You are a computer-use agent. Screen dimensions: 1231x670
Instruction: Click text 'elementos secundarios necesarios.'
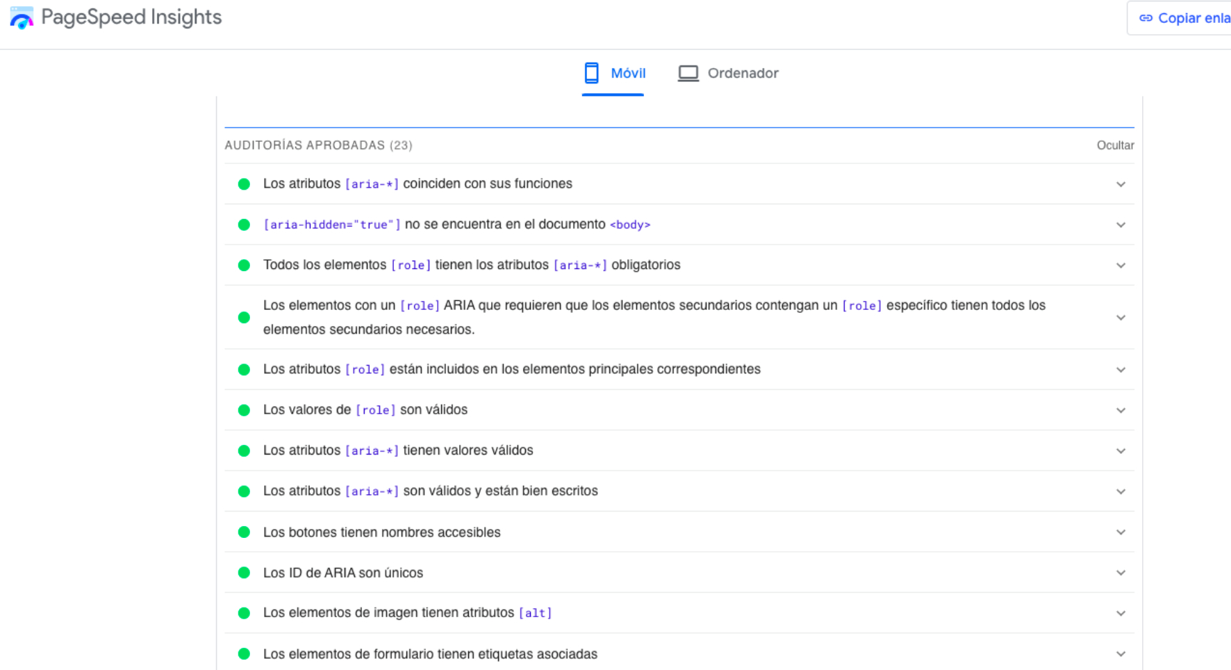coord(369,329)
